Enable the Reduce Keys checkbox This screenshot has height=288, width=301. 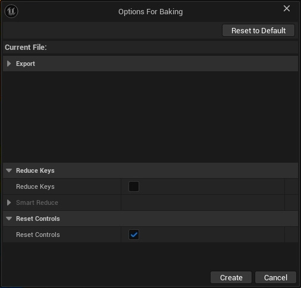pyautogui.click(x=134, y=186)
